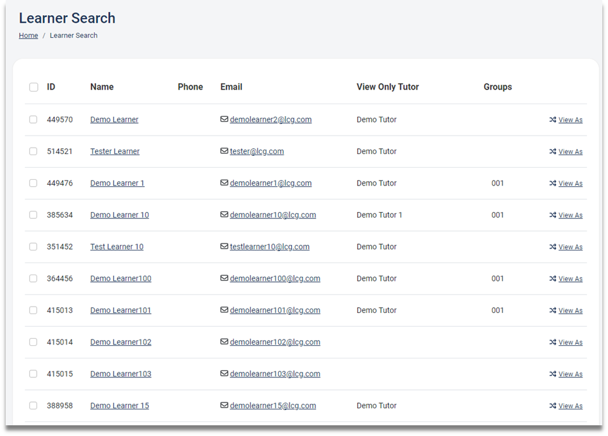Click the demolearner10@lcg.com email link

[273, 215]
